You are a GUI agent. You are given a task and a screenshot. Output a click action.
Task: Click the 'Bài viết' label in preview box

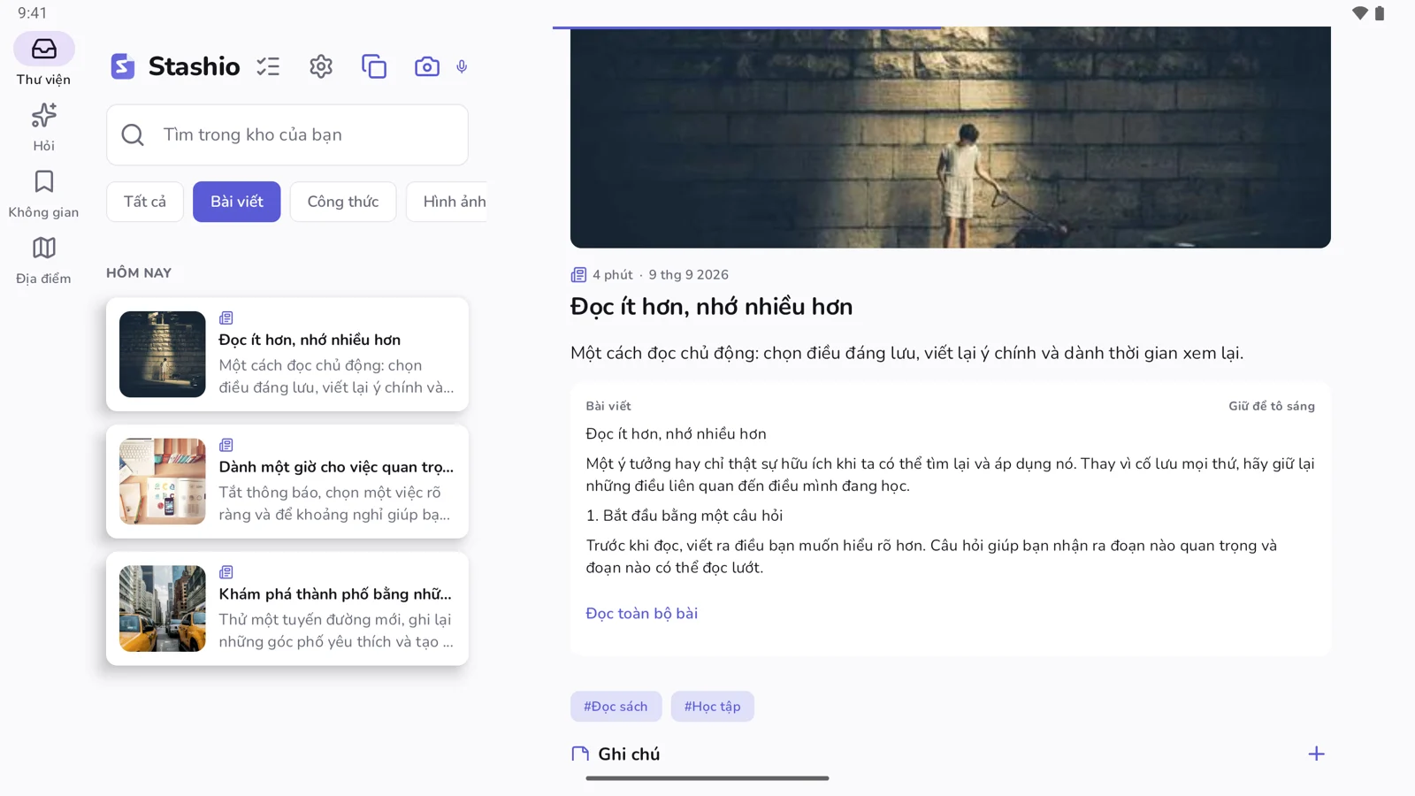pos(608,406)
